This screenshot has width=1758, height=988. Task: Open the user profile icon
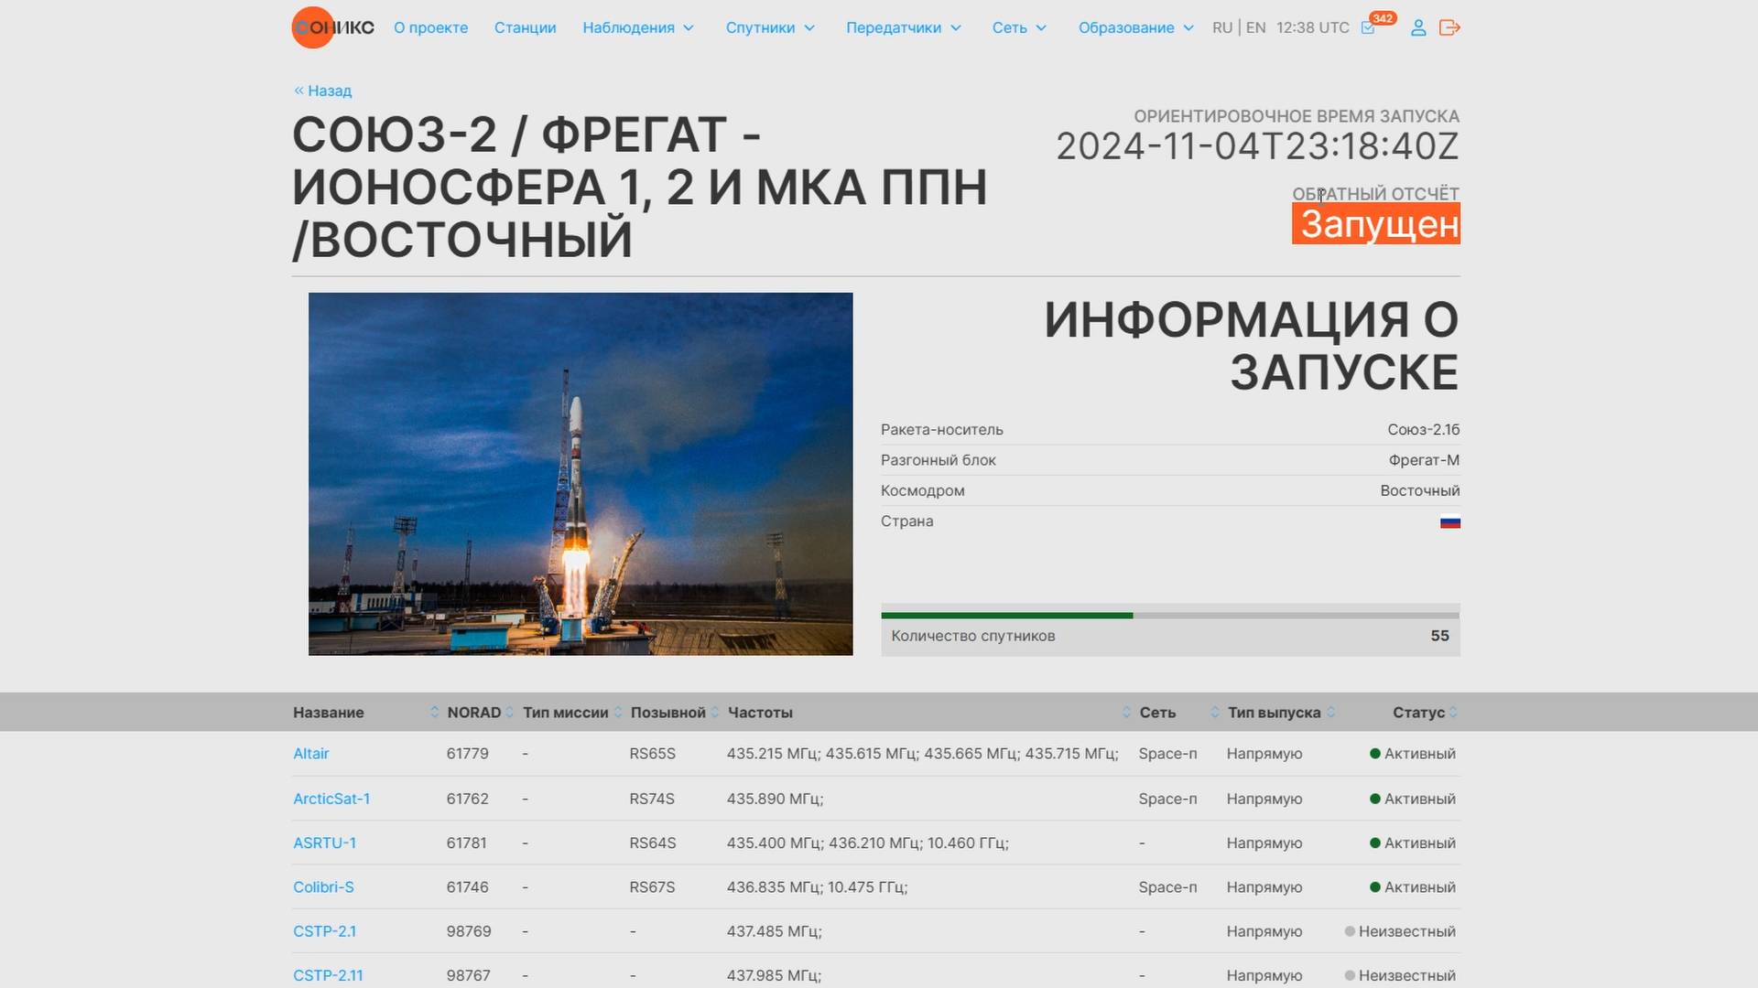[1417, 28]
